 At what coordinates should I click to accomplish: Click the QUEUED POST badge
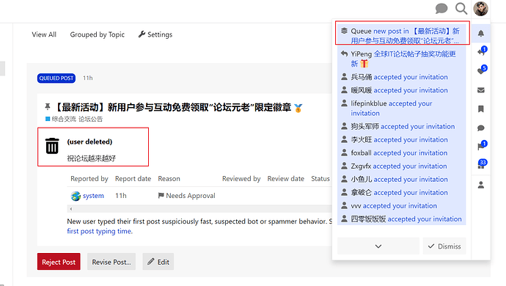(56, 78)
